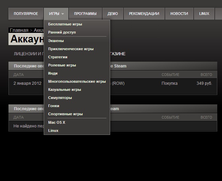
Task: Open Приключенческие игры category
Action: coord(71,49)
